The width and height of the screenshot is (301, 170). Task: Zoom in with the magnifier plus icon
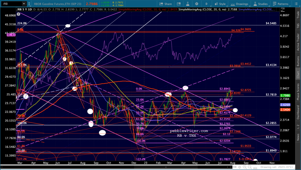tap(245, 167)
